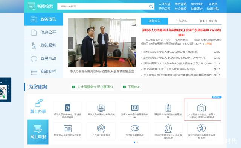Select 政务资讯 in the left menu
The width and height of the screenshot is (241, 148).
[x=44, y=19]
